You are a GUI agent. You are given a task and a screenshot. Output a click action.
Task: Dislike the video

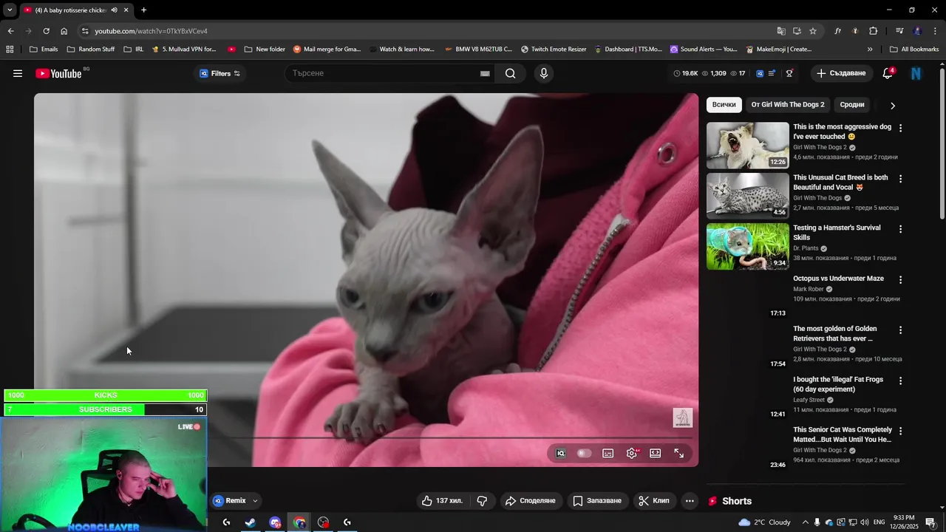(482, 501)
